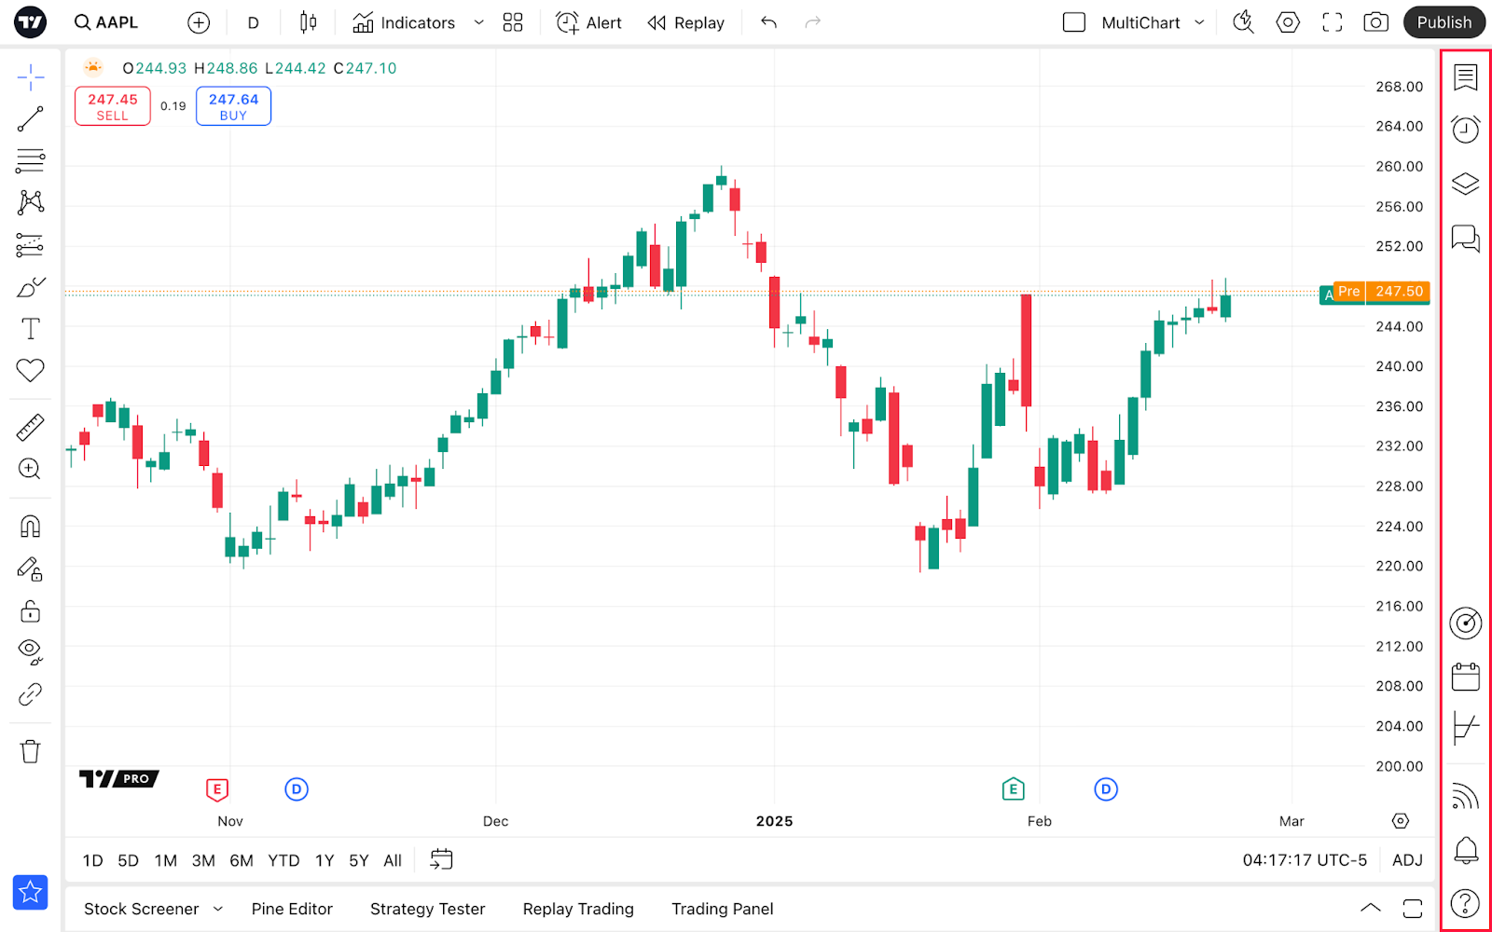Hide all drawings with eye icon
This screenshot has height=932, width=1492.
pyautogui.click(x=30, y=651)
